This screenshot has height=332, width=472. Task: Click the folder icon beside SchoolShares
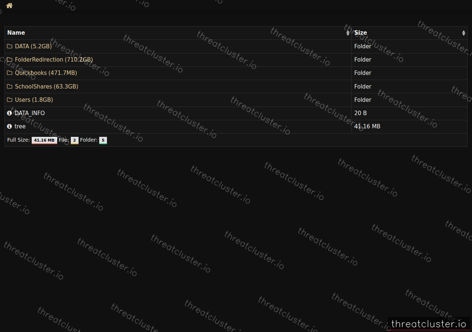(x=10, y=86)
